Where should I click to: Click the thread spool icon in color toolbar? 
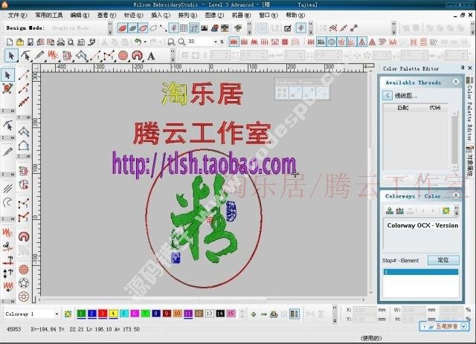pos(274,314)
